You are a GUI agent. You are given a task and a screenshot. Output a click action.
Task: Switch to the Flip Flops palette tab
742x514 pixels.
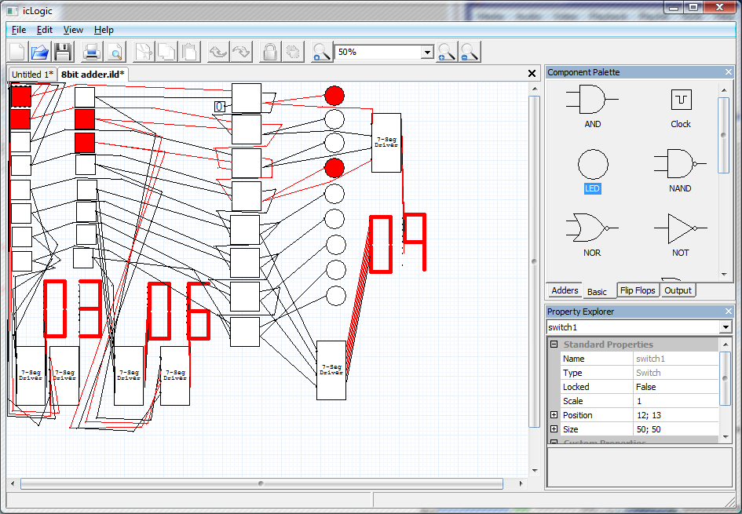[637, 290]
